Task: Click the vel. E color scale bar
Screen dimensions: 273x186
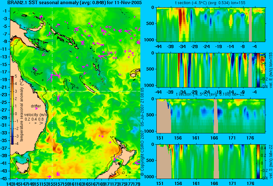Action: [x=258, y=70]
